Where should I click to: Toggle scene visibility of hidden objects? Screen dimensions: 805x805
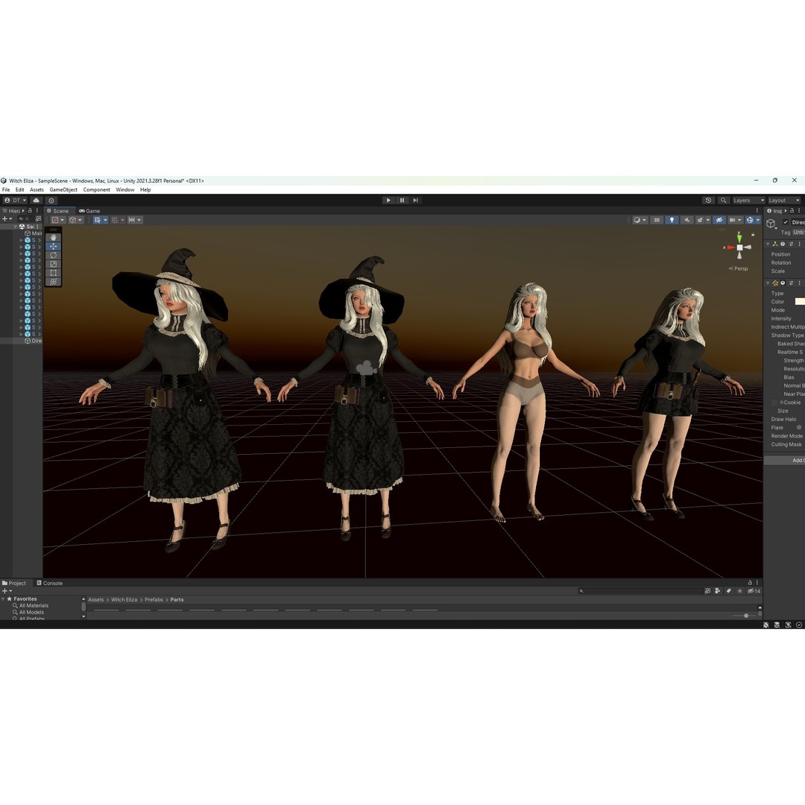(x=719, y=220)
